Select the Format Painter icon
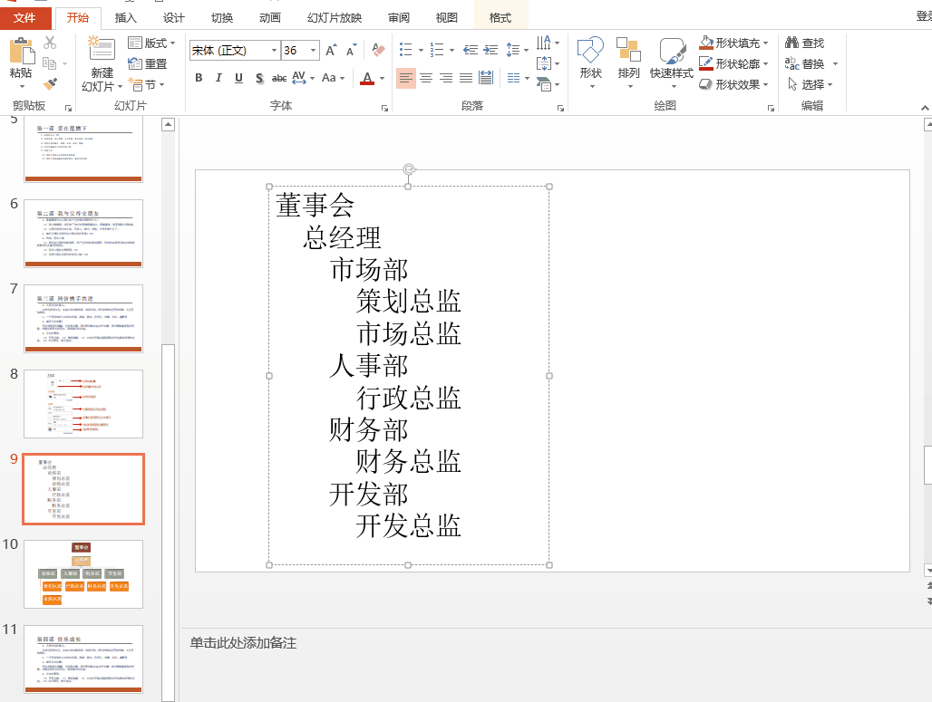Screen dimensions: 932x702 click(x=52, y=82)
